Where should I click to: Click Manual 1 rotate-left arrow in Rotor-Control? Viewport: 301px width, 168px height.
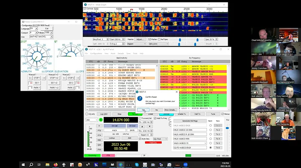pyautogui.click(x=31, y=78)
